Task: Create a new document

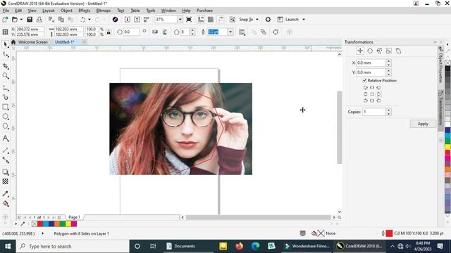Action: pos(5,20)
